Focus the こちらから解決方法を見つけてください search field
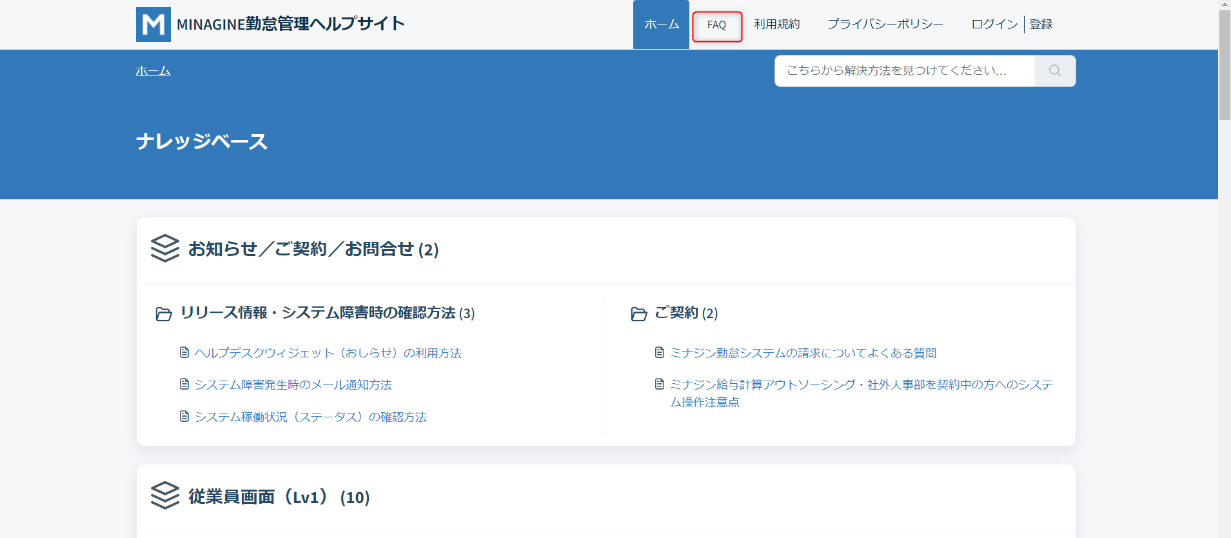1231x538 pixels. pyautogui.click(x=905, y=71)
